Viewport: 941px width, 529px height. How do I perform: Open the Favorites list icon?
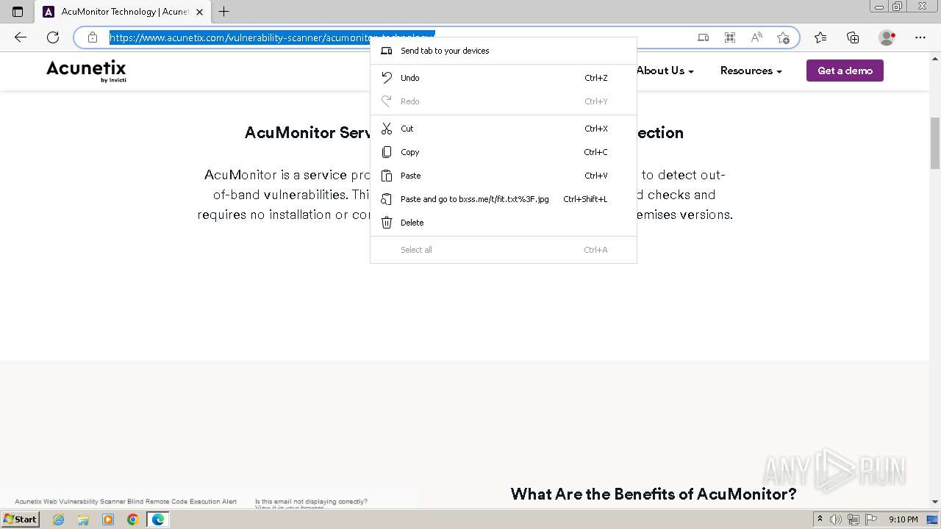tap(820, 37)
